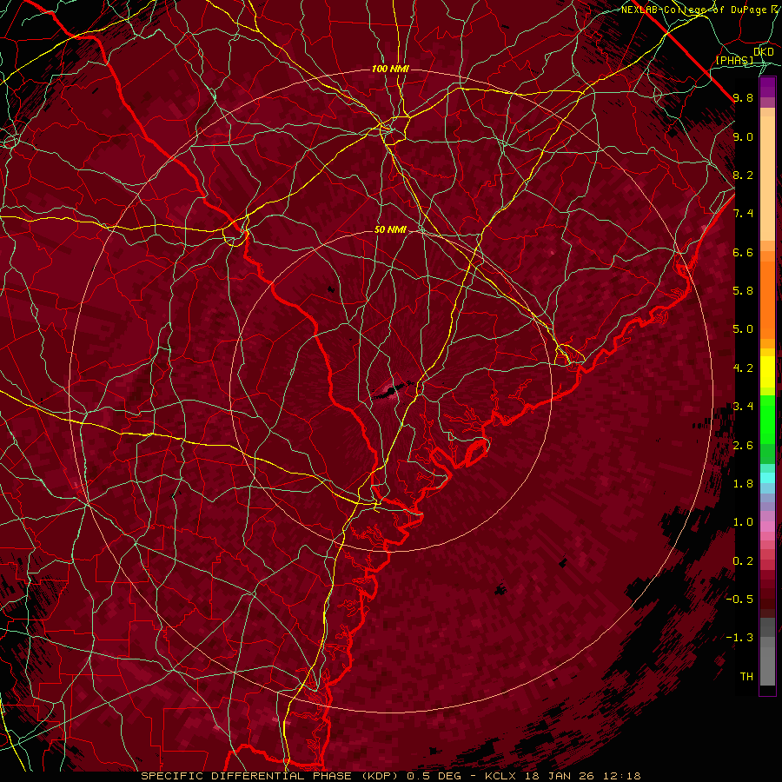Click the TH threshold label
This screenshot has height=782, width=782.
pyautogui.click(x=746, y=677)
